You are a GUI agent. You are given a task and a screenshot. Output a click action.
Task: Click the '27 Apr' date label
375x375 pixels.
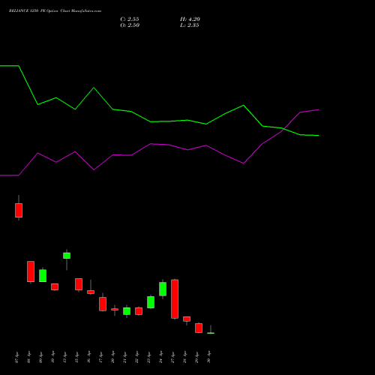tap(173, 357)
